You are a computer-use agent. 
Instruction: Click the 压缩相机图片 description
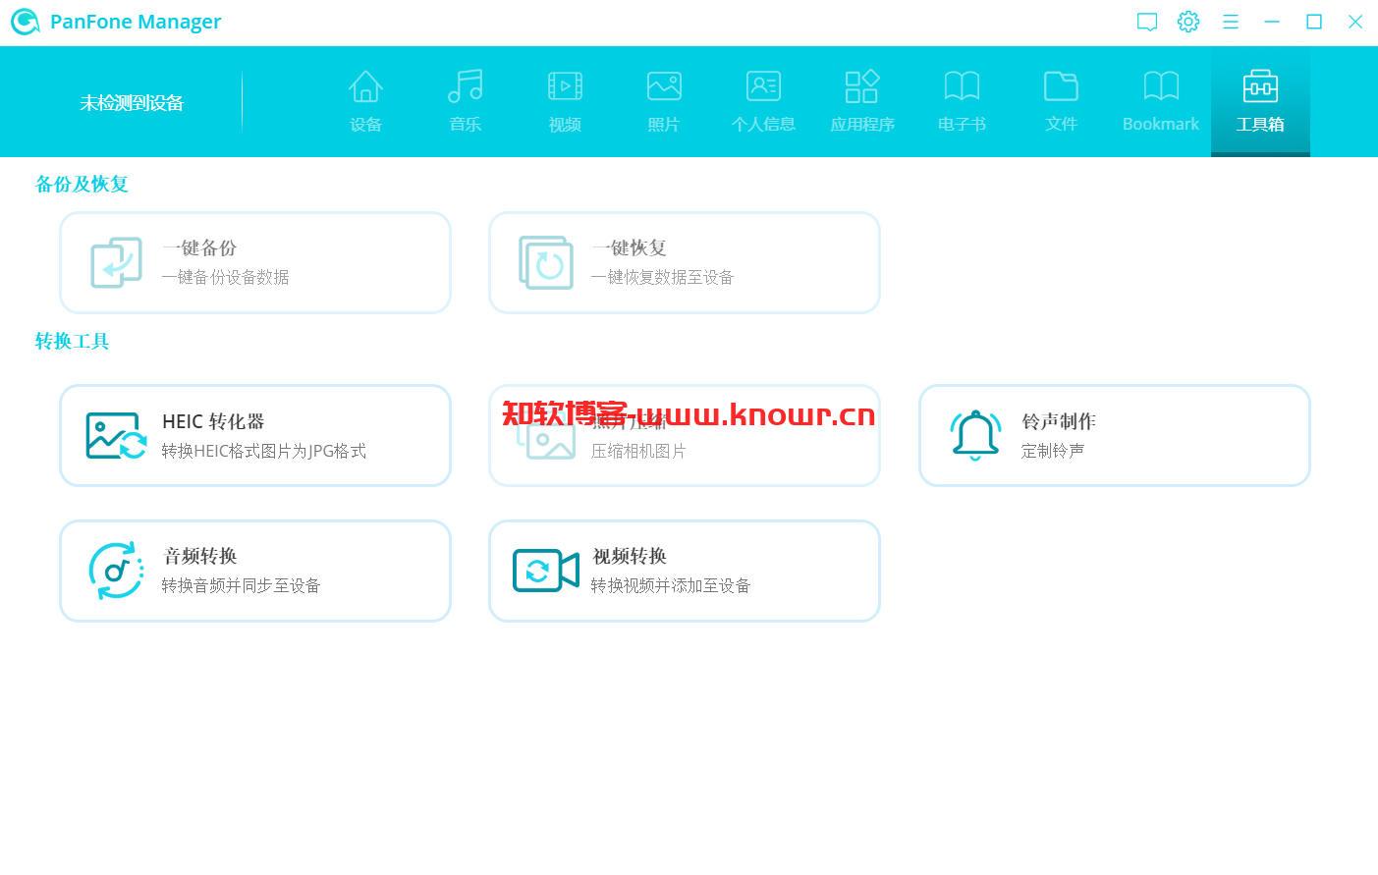[638, 451]
